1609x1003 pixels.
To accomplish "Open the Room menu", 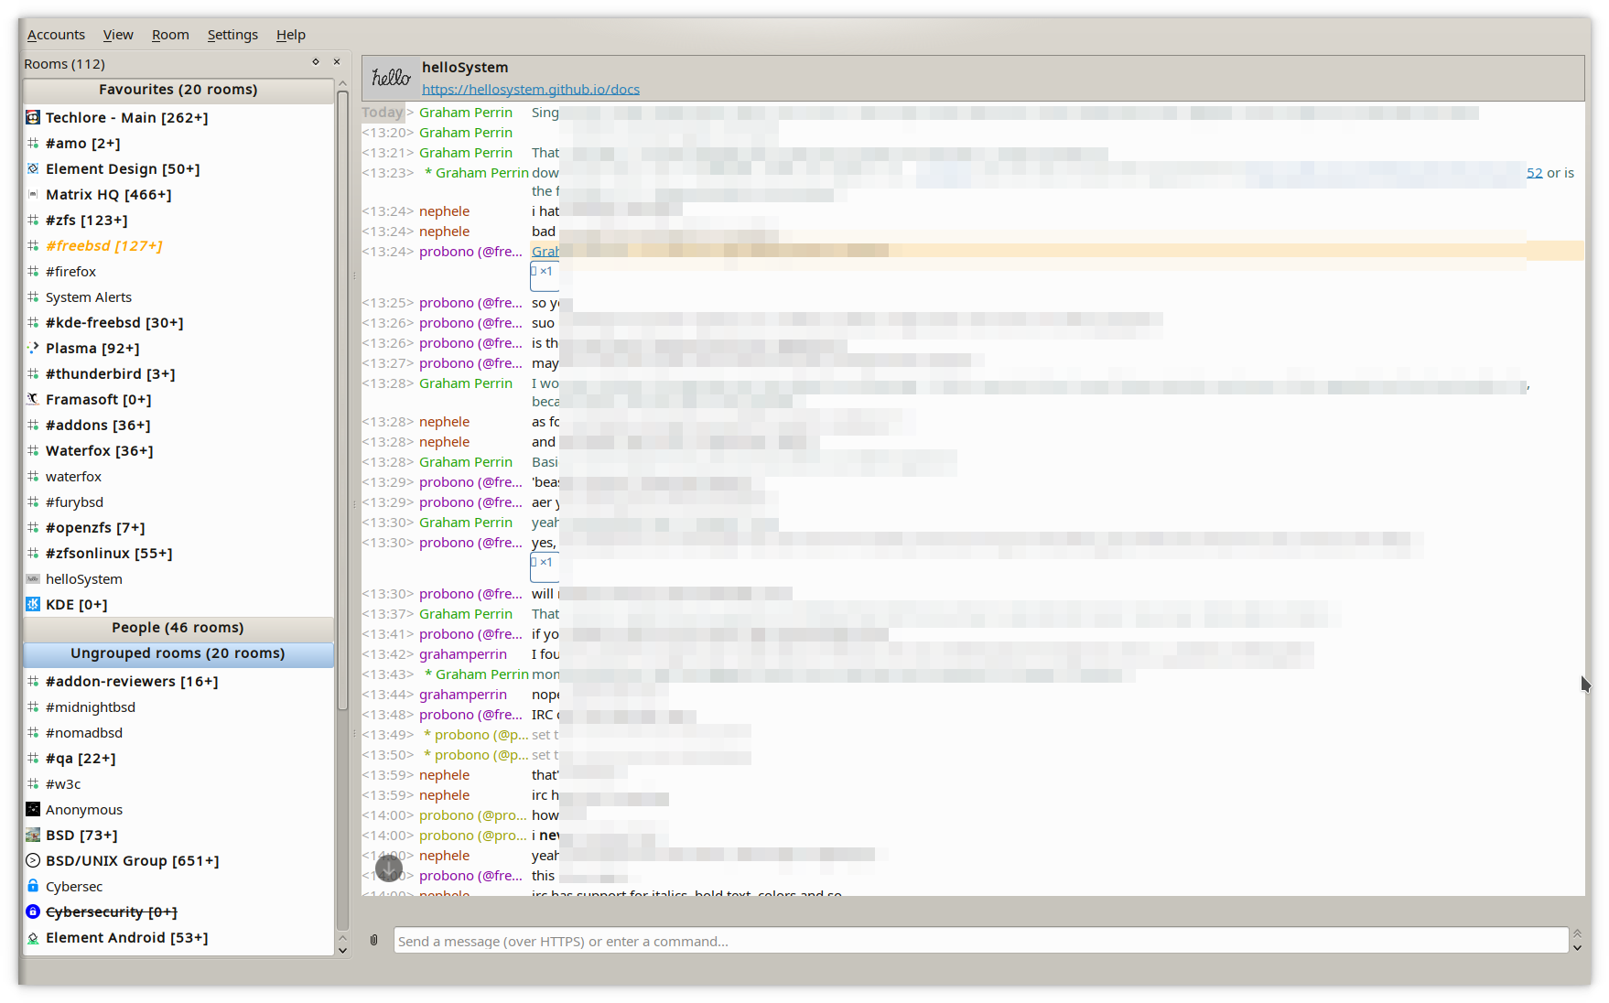I will pyautogui.click(x=170, y=34).
